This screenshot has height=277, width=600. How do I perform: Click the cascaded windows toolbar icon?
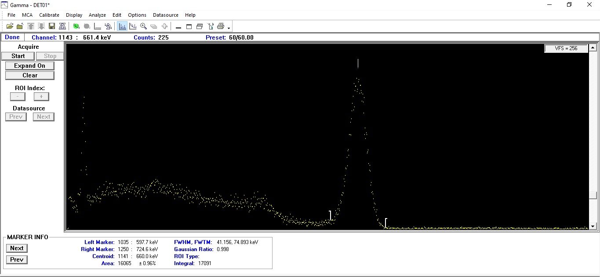(x=200, y=26)
